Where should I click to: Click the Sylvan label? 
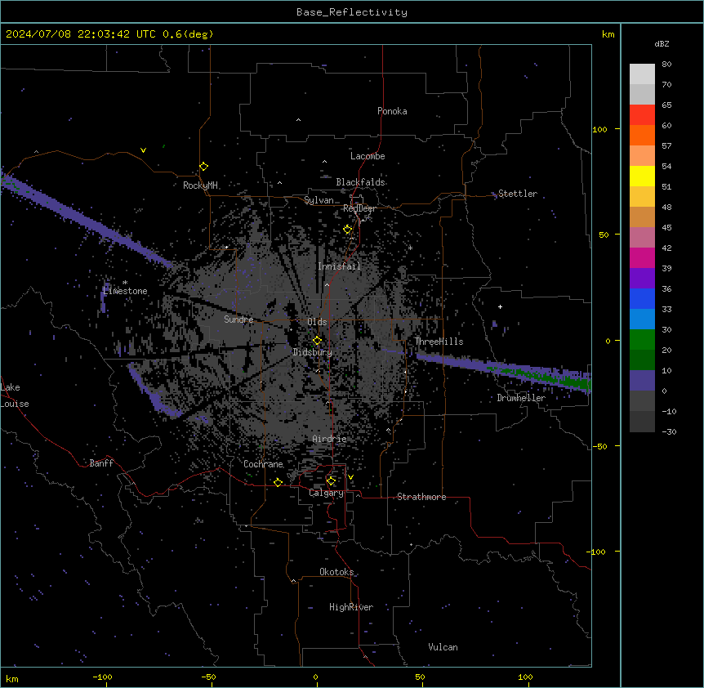click(319, 200)
